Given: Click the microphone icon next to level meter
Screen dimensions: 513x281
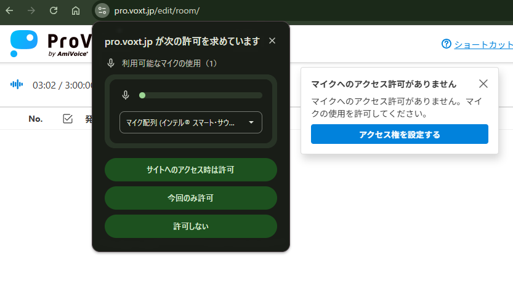Looking at the screenshot, I should [x=126, y=95].
